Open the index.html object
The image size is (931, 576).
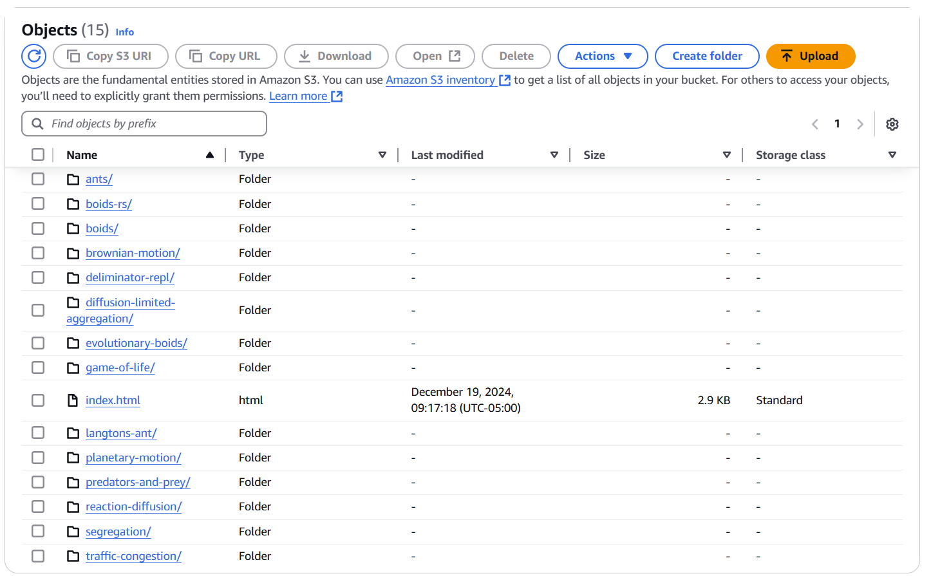[x=113, y=400]
